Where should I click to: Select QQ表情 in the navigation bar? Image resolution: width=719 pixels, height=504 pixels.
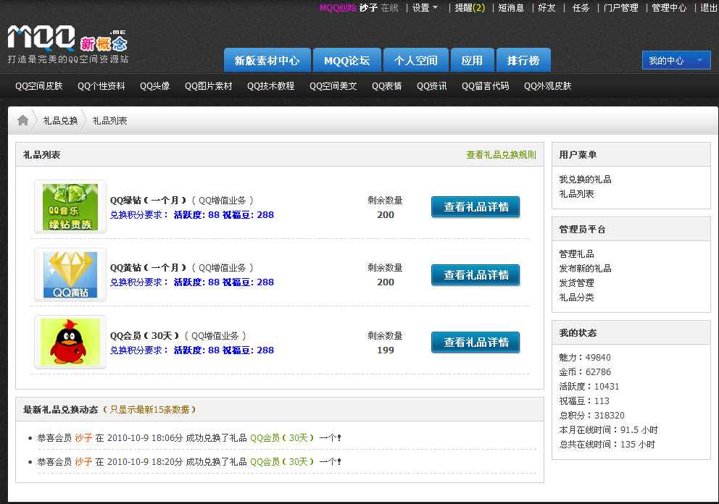[x=387, y=86]
